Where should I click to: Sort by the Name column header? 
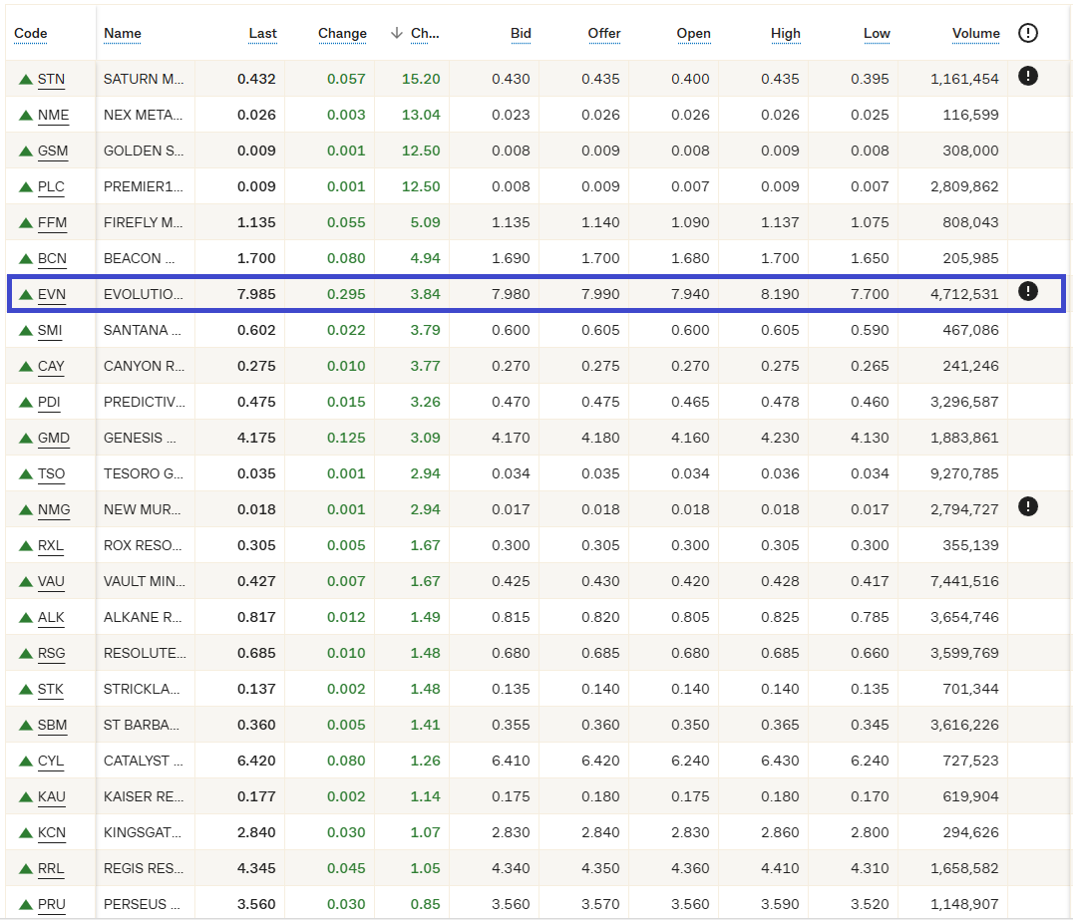123,33
